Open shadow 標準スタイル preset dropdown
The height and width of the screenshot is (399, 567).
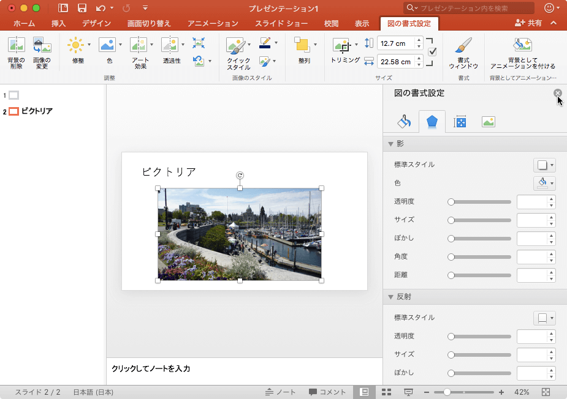click(544, 165)
